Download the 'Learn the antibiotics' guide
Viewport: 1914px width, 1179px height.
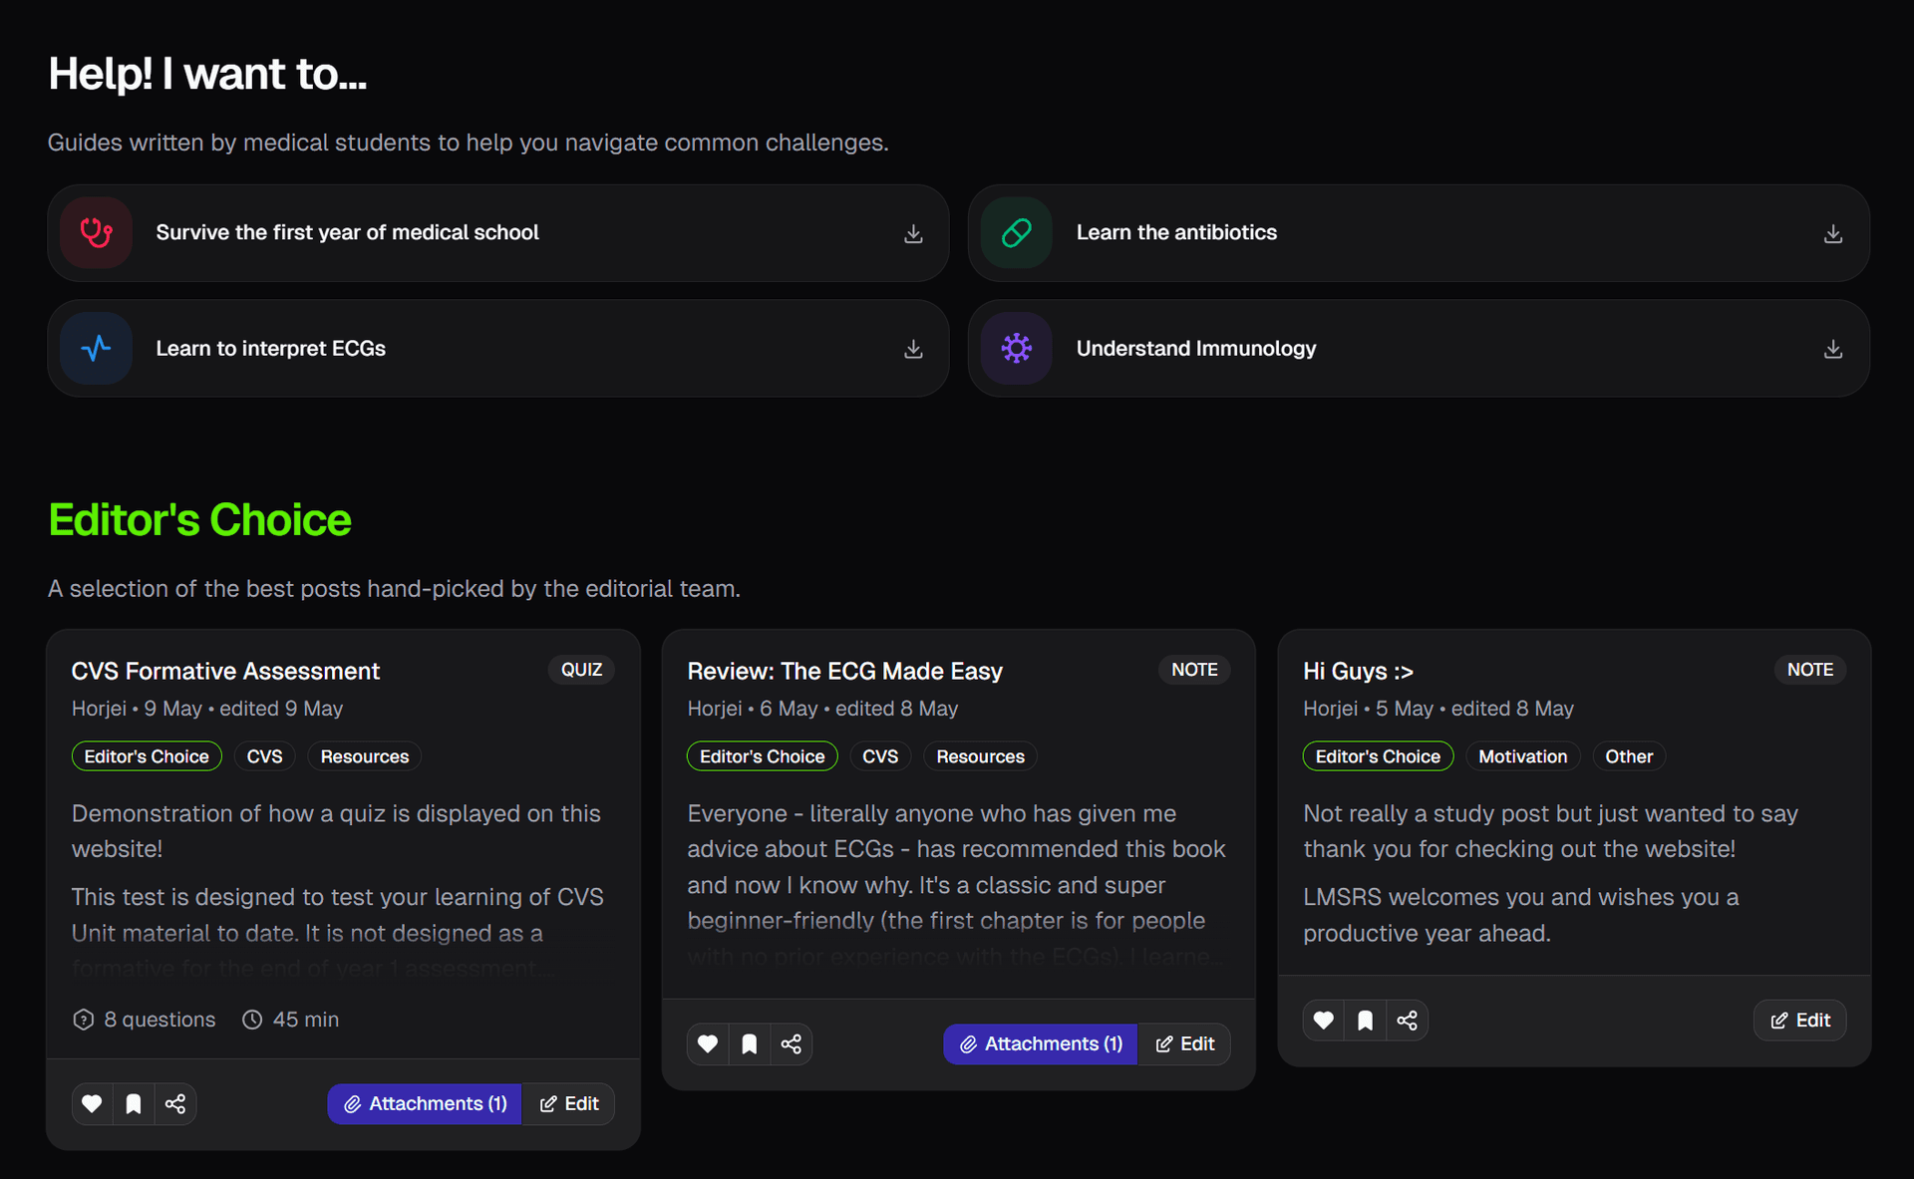pos(1832,233)
